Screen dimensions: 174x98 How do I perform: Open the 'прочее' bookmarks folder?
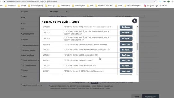(x=22, y=5)
